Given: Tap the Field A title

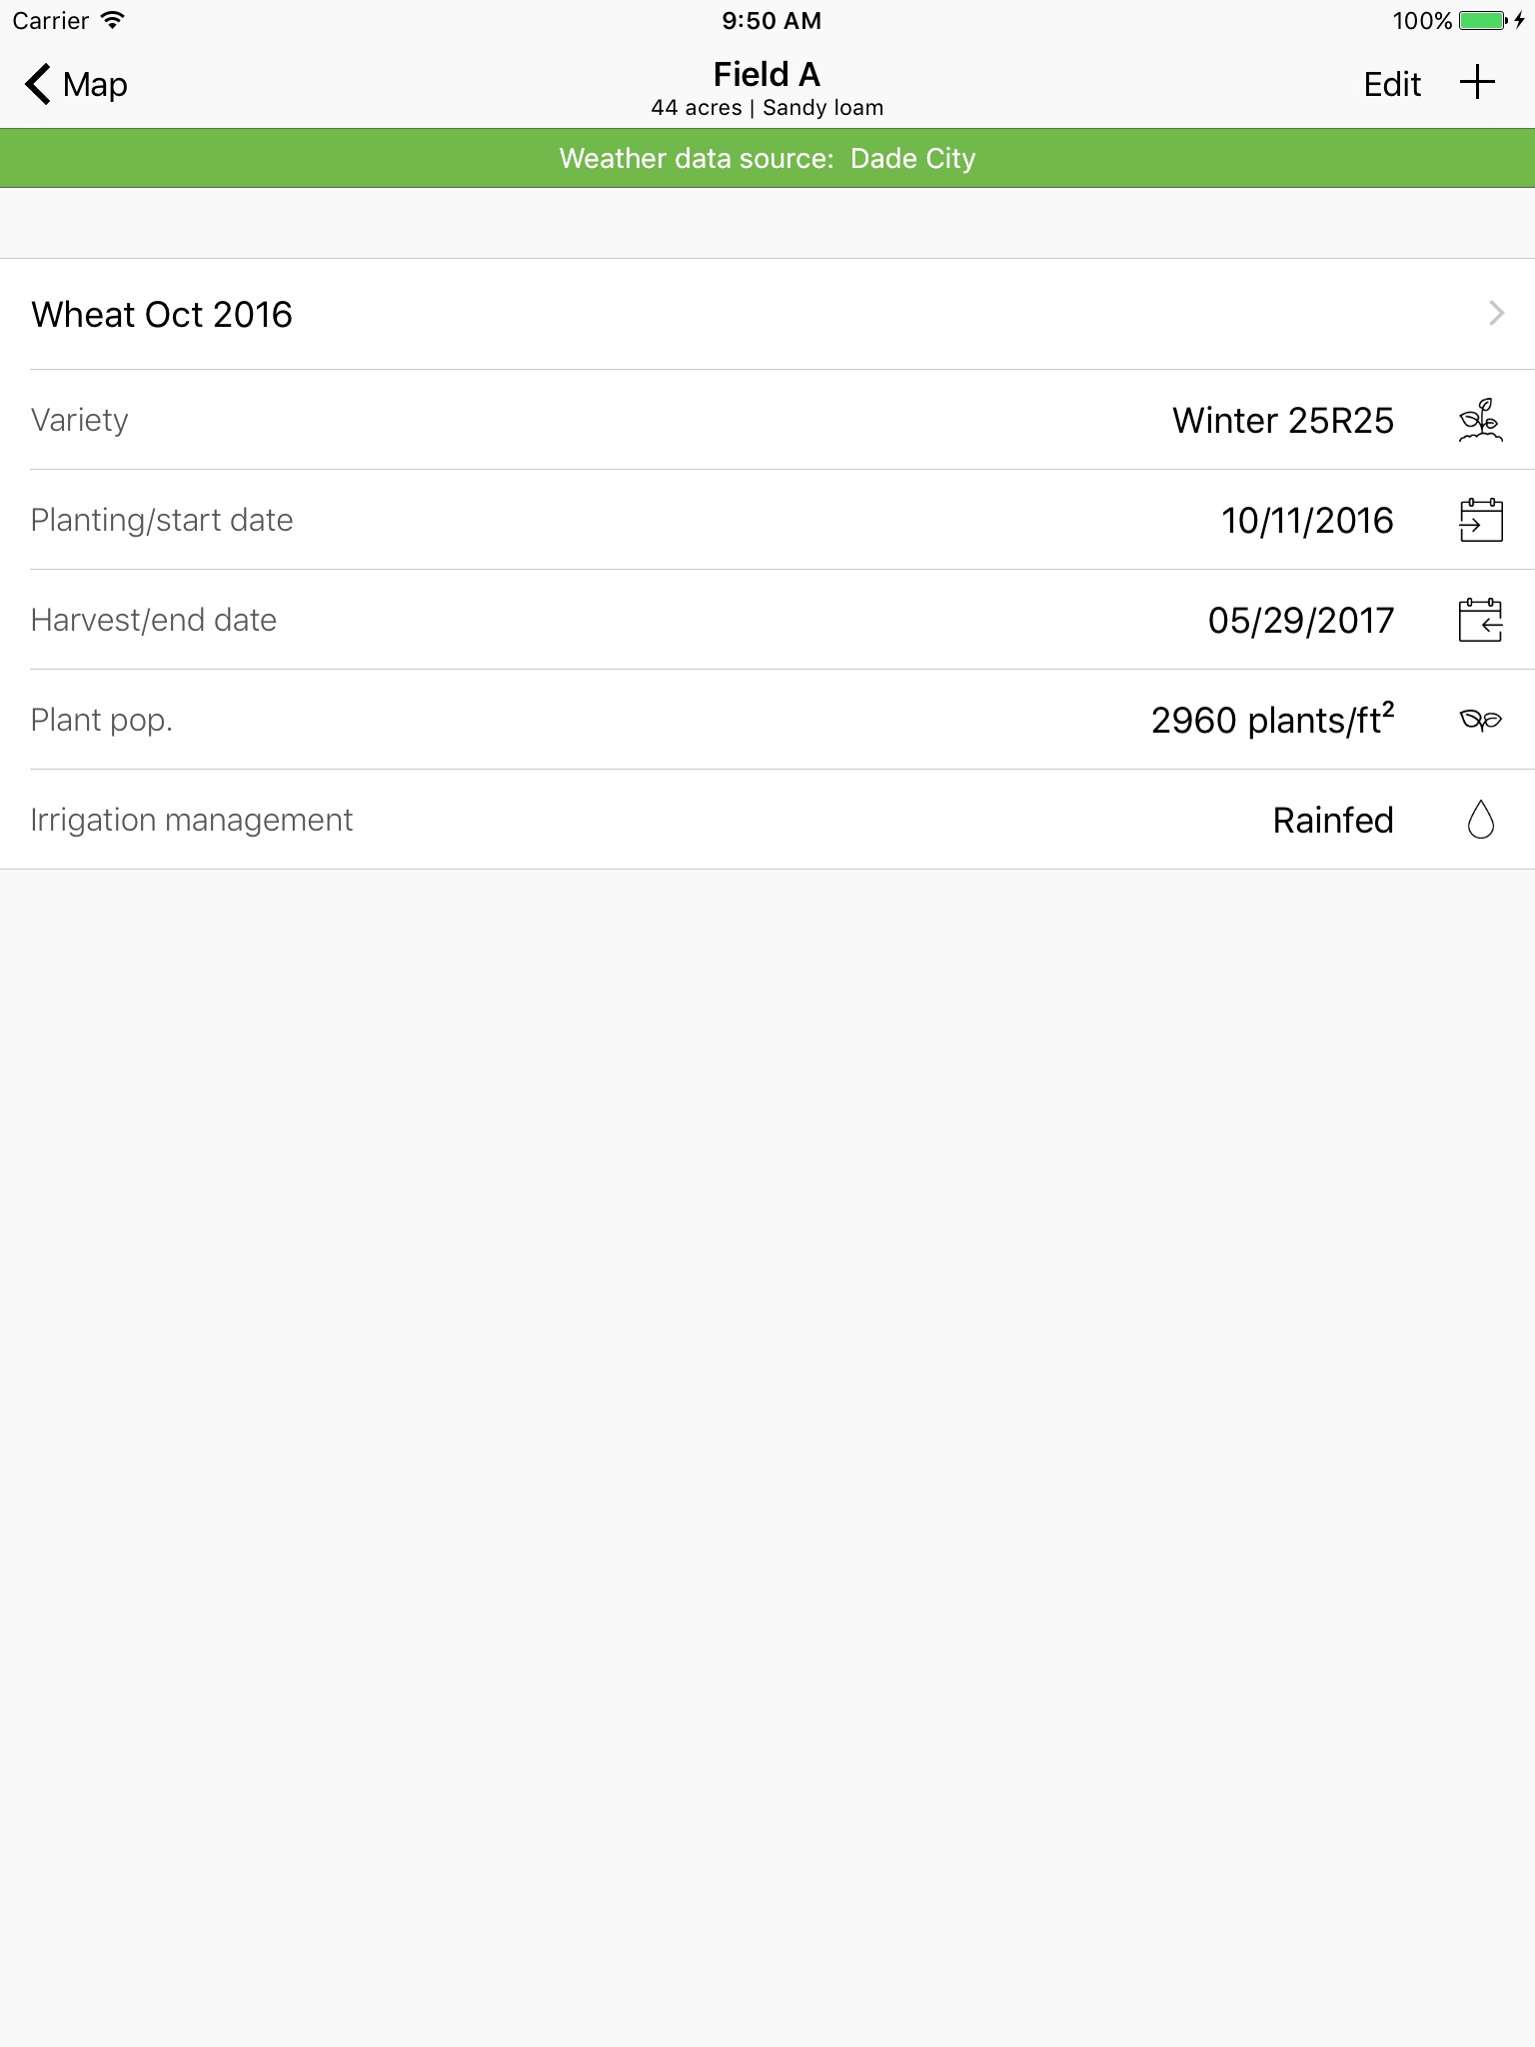Looking at the screenshot, I should click(767, 75).
